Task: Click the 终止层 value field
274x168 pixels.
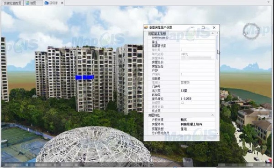Action: [197, 111]
